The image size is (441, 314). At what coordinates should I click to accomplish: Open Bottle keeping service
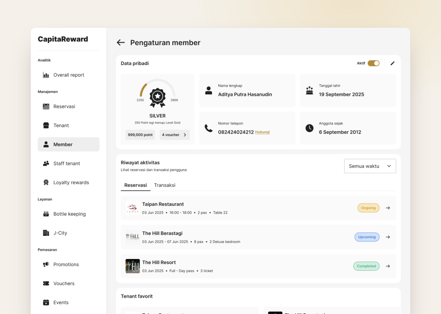(69, 214)
